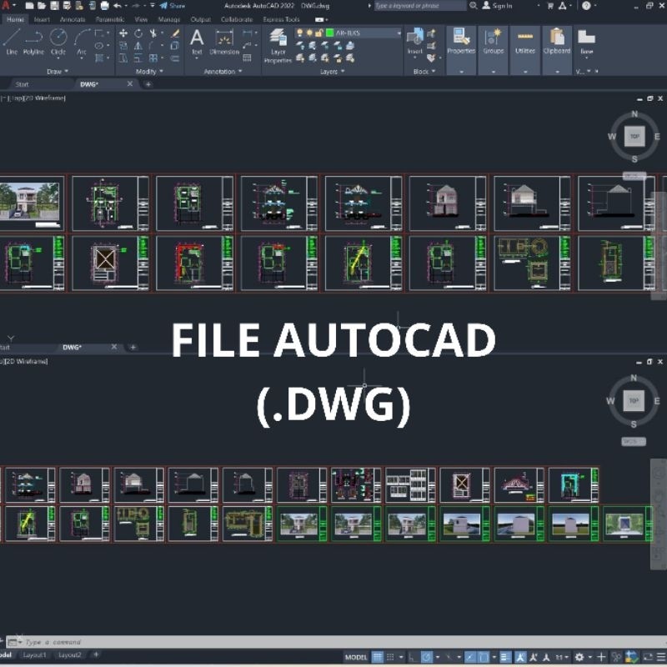Screen dimensions: 667x667
Task: Open the Insert ribbon tab
Action: 42,19
